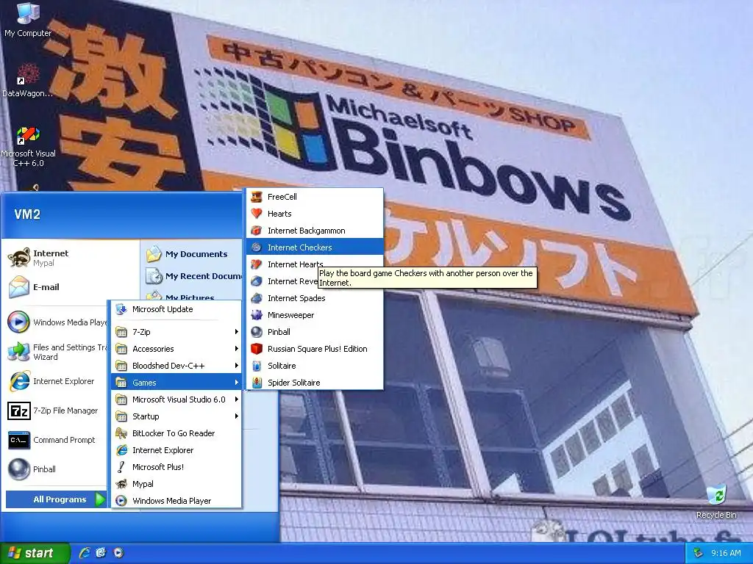This screenshot has height=564, width=753.
Task: Launch Internet Explorer from All Programs list
Action: click(x=176, y=450)
